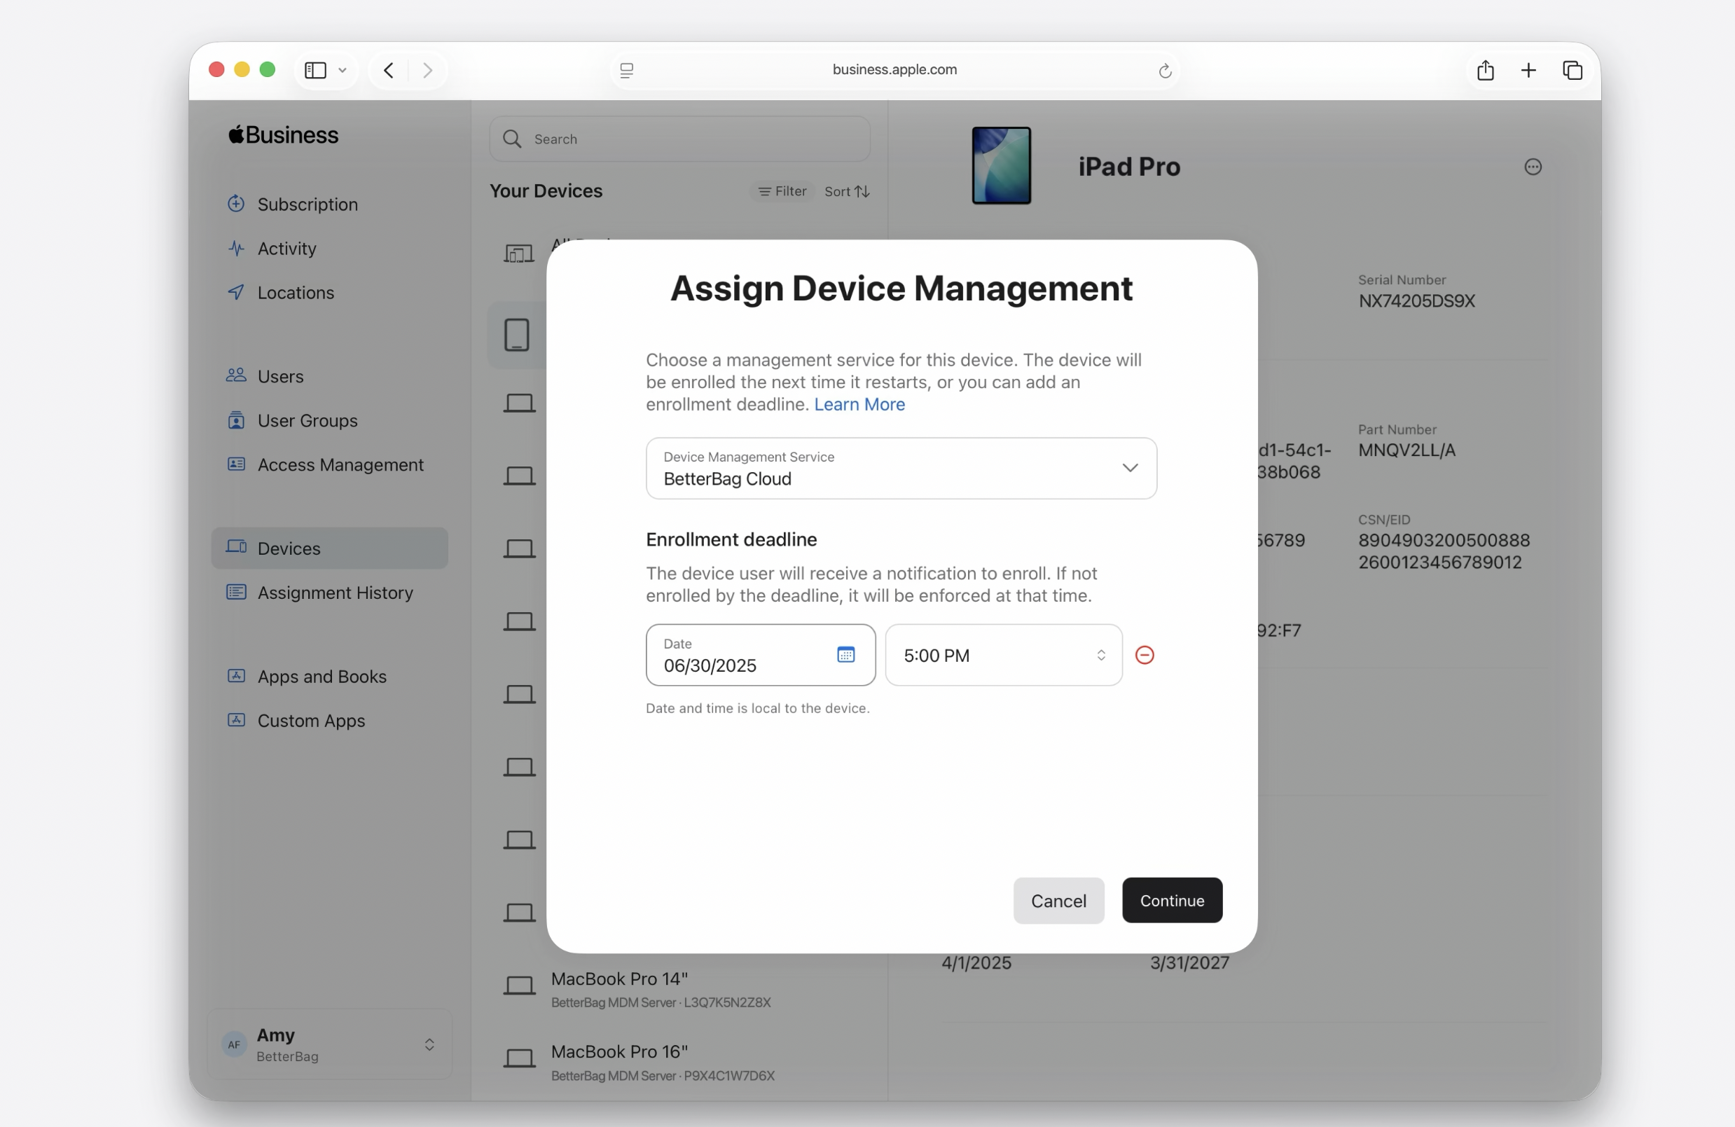Remove the enrollment deadline with red minus
The image size is (1735, 1127).
pyautogui.click(x=1145, y=655)
